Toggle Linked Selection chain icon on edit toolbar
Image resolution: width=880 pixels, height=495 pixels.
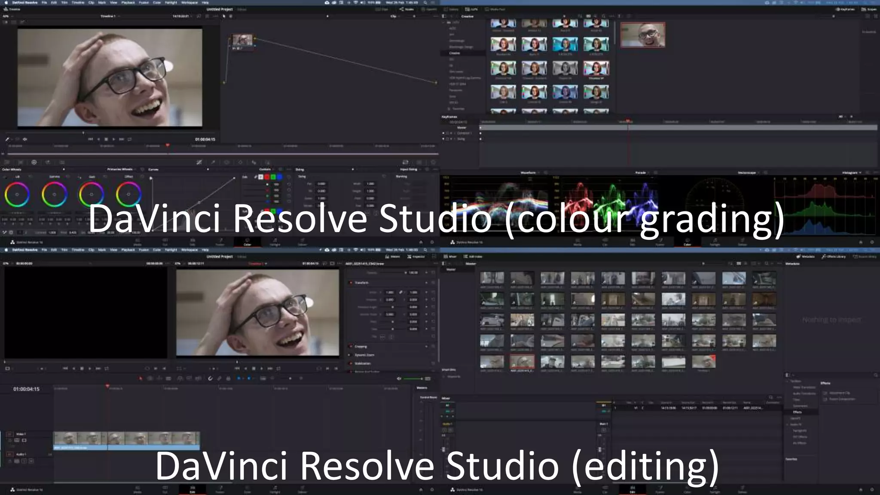[219, 379]
